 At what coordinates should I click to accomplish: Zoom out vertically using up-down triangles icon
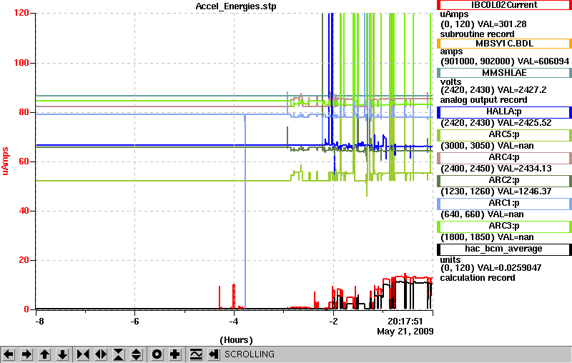point(136,354)
